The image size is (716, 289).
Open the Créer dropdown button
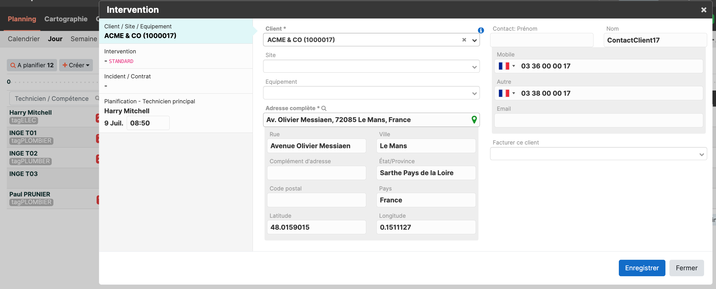76,65
